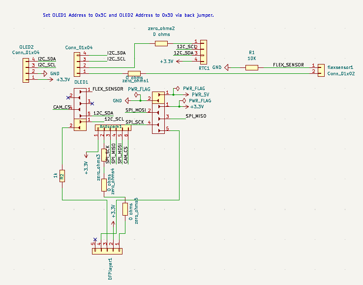Click the horizontal CAM_CS label on pin 4
Screen dimensions: 363x285
point(62,107)
